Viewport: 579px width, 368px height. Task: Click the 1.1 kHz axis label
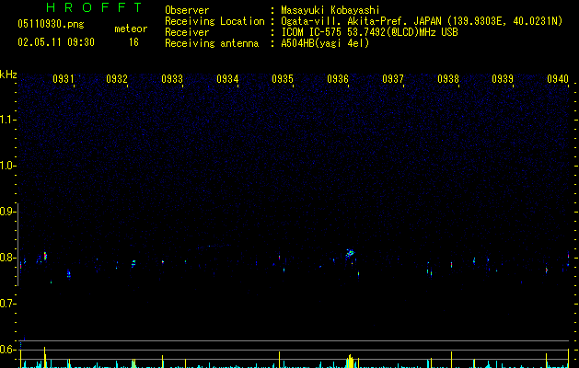tap(7, 120)
